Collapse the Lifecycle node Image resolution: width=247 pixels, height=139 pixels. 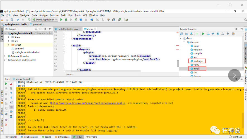184,42
